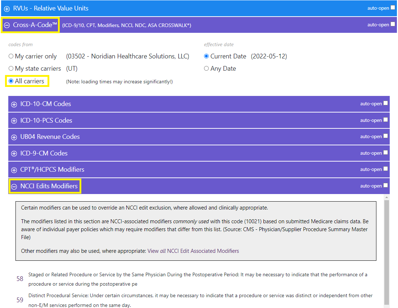Click the NCCI modifiers scrollbar thumb
Viewport: 398px width, 308px height.
[x=386, y=252]
